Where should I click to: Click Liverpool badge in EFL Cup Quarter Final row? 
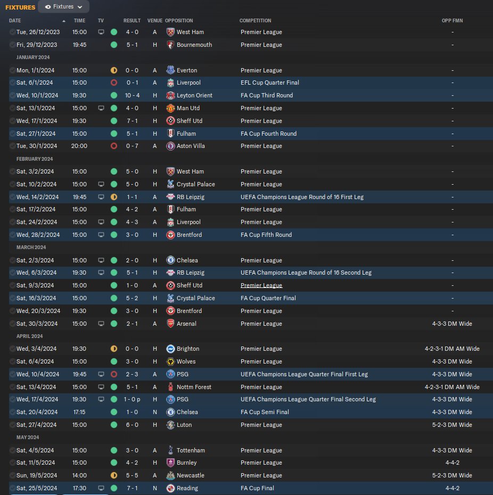click(170, 82)
